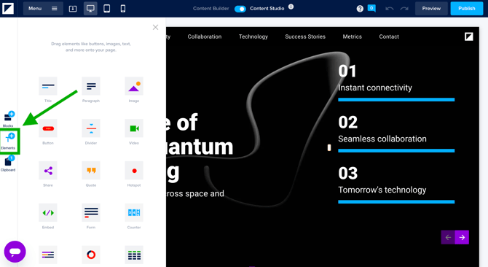The width and height of the screenshot is (488, 267).
Task: Open the Blocks sidebar panel
Action: point(9,120)
